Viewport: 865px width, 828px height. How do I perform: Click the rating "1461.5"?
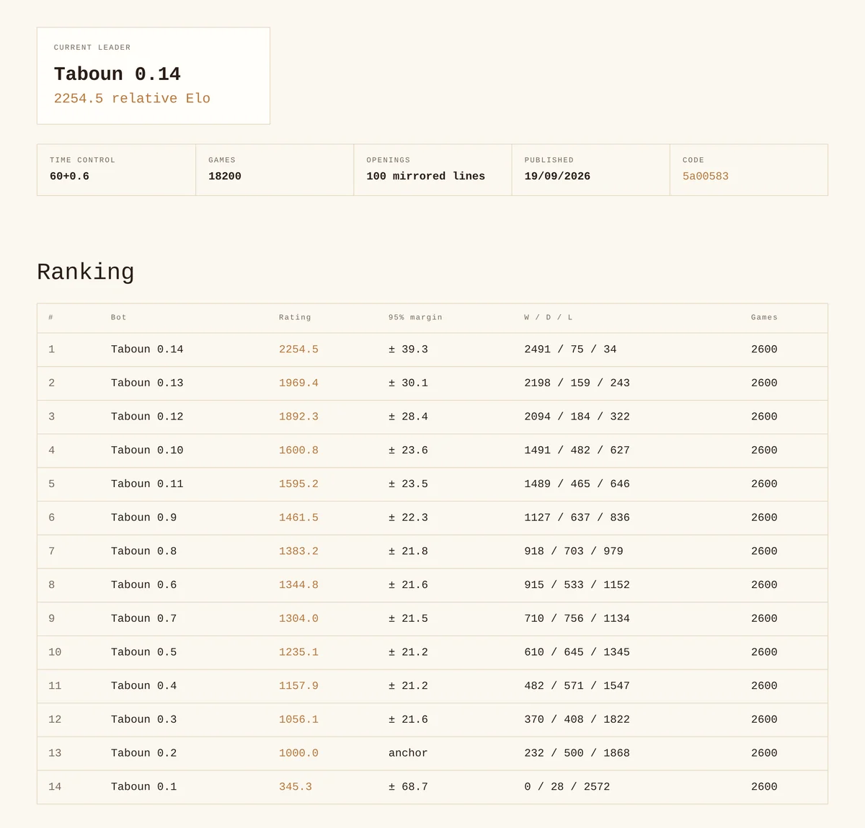298,518
